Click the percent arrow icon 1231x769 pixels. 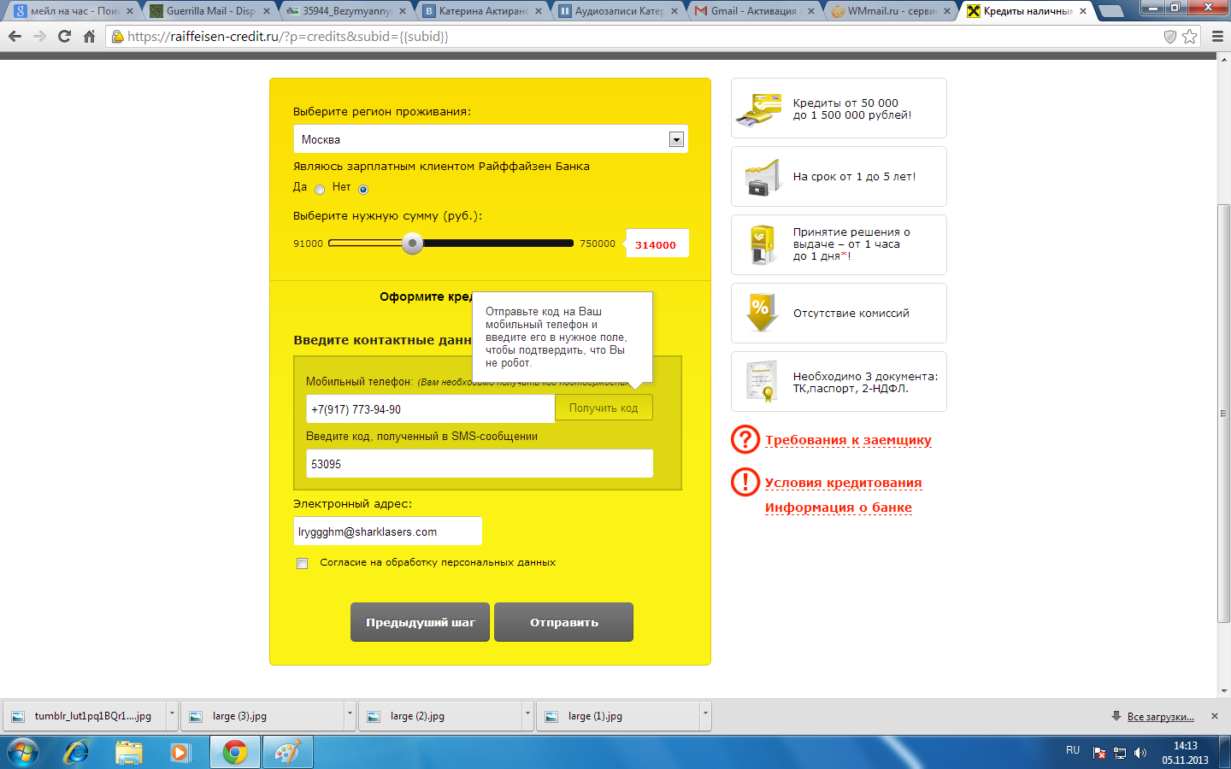pos(761,313)
